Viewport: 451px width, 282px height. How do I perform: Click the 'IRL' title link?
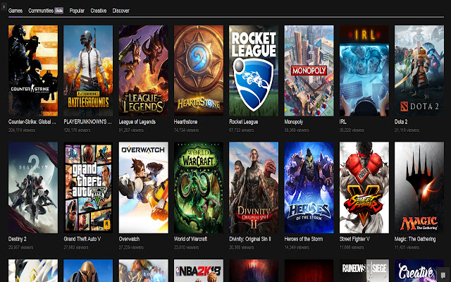[342, 122]
